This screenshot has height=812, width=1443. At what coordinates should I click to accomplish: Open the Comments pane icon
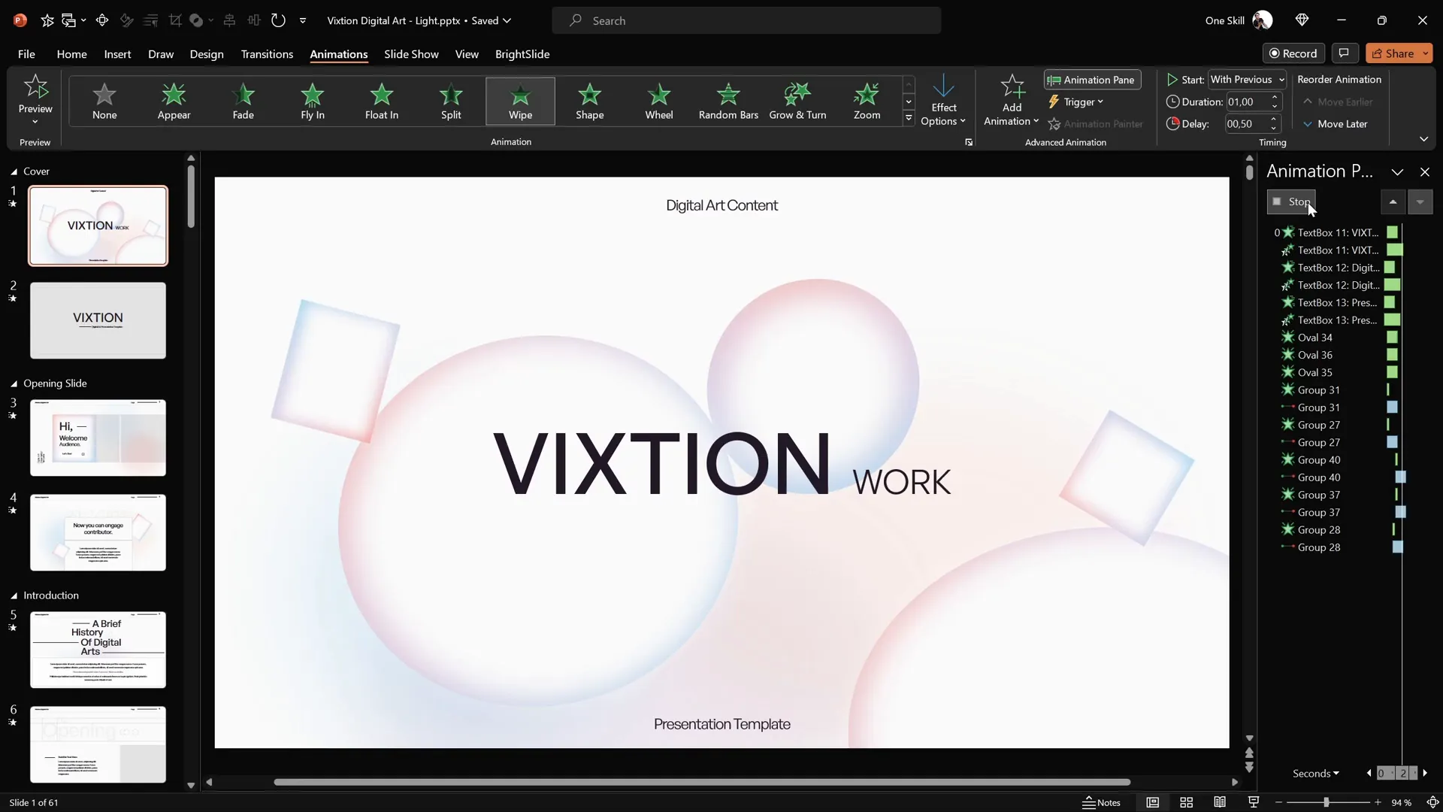(x=1344, y=53)
